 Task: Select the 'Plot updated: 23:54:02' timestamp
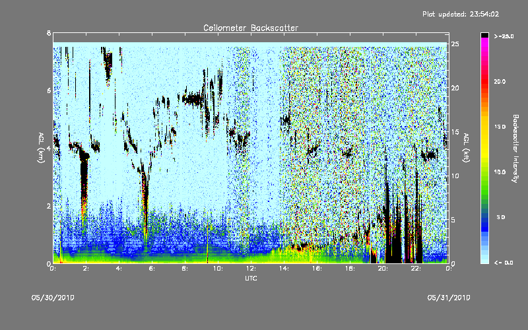(461, 14)
